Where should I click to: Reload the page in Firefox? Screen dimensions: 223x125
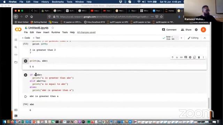coord(26,17)
